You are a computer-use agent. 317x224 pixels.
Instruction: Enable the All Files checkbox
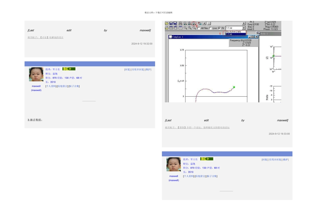point(199,28)
